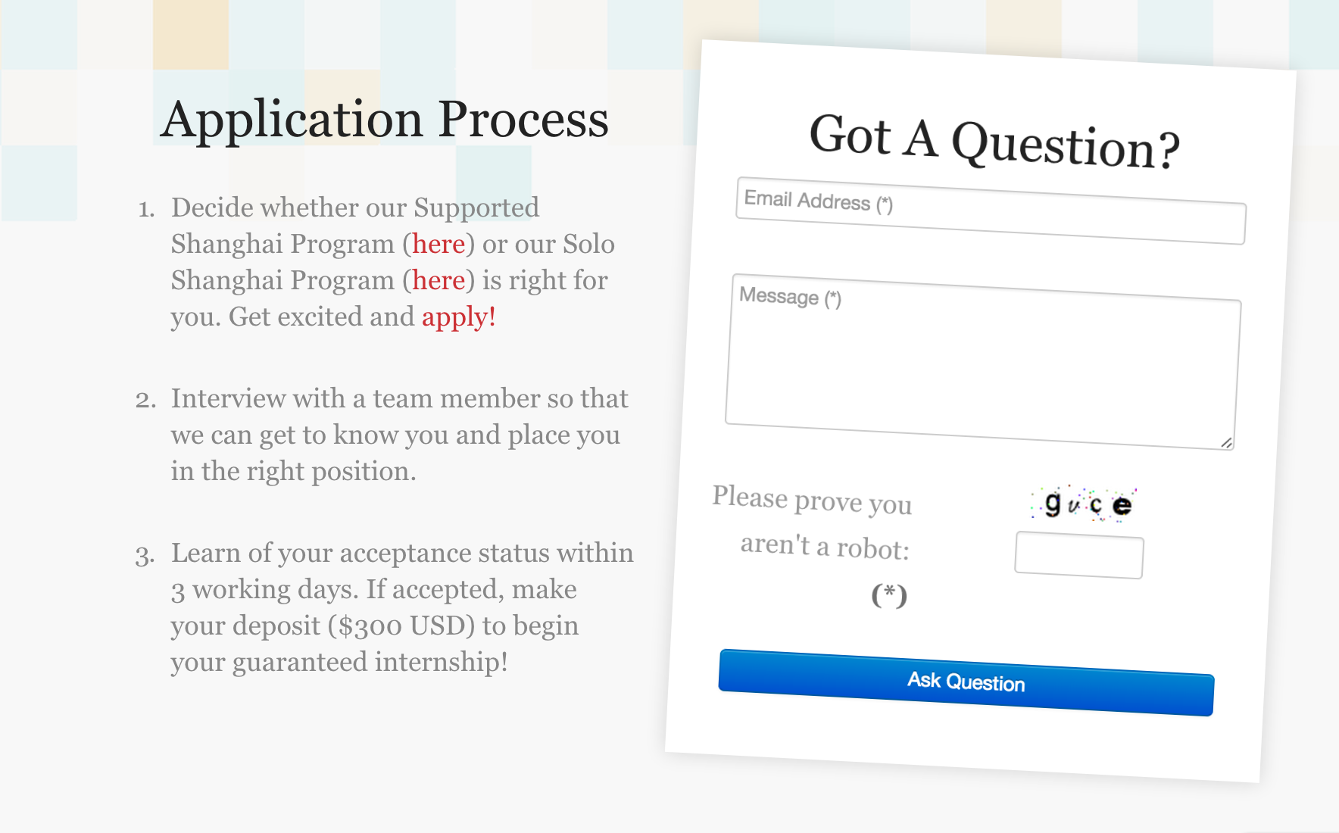Focus the captcha answer input box
Viewport: 1339px width, 833px height.
(x=1079, y=555)
